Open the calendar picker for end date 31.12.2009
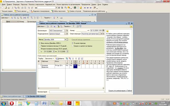The height and width of the screenshot is (106, 170). [67, 52]
